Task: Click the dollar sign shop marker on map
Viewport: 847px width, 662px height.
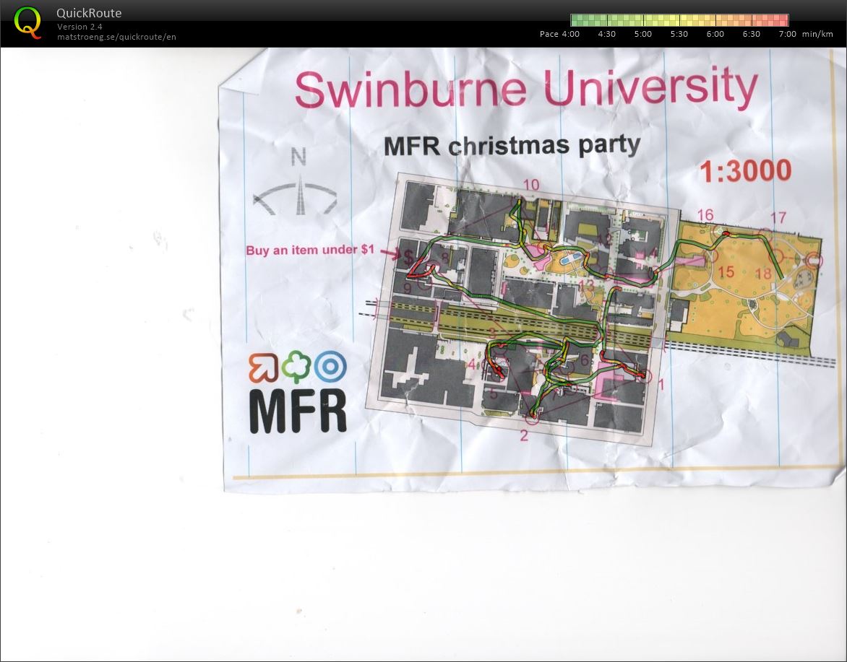Action: click(408, 258)
